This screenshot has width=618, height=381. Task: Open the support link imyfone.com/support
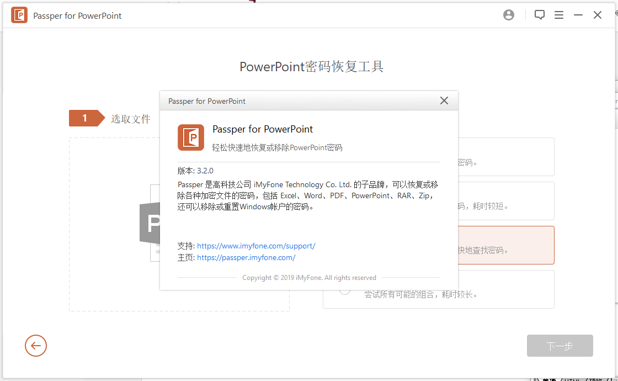click(x=256, y=246)
